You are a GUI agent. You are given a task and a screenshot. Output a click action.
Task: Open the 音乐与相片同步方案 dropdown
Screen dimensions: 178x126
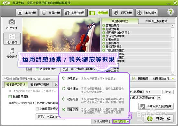pos(47,103)
